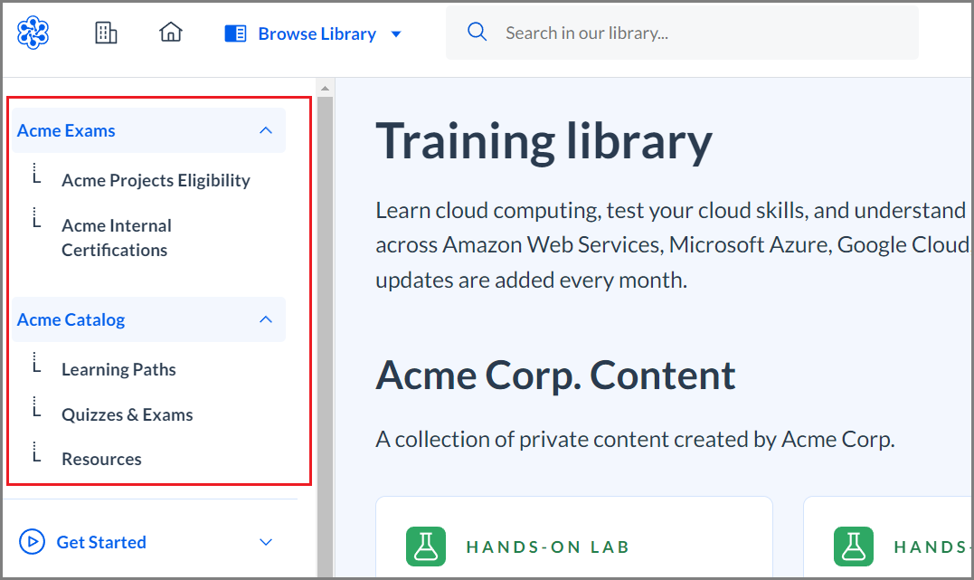Open the organization building icon
Viewport: 974px width, 580px height.
[106, 33]
